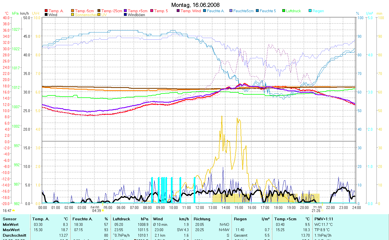Viewport: 389px width, 240px height.
Task: Click the orange Temp.-5cm legend square
Action: pos(73,11)
